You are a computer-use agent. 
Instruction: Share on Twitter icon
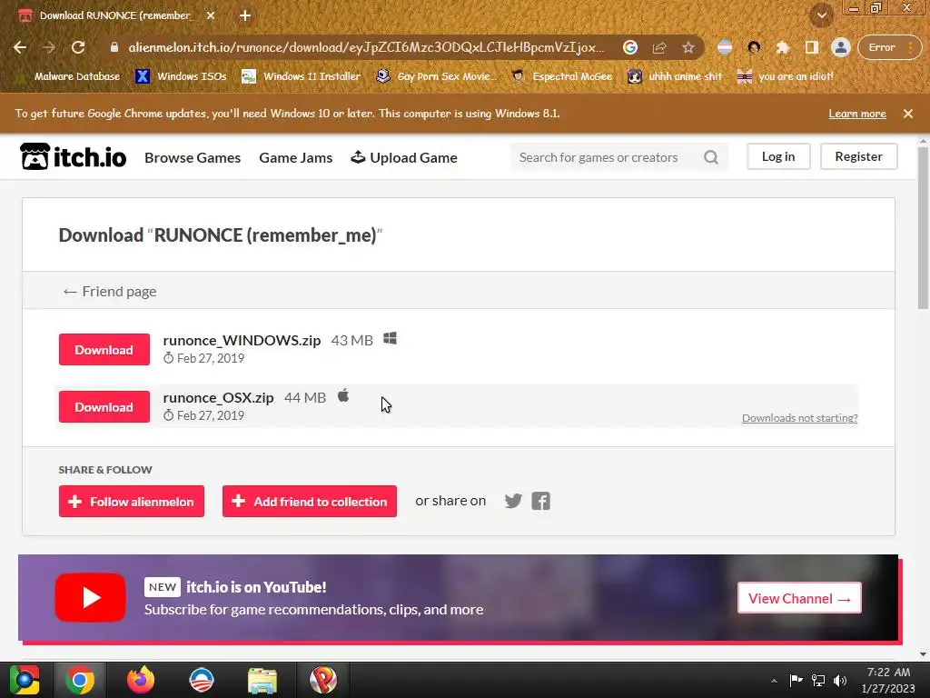[513, 501]
